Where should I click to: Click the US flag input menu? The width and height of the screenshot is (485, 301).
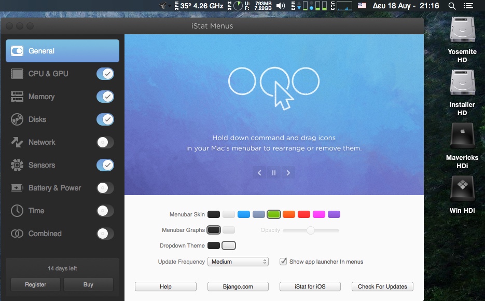tap(362, 6)
